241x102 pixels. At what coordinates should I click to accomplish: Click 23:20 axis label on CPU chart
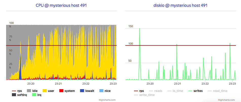coord(31,84)
